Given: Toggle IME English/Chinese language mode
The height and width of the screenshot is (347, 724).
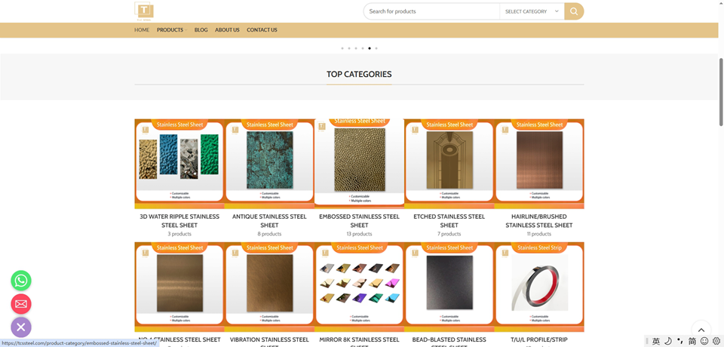Looking at the screenshot, I should click(x=656, y=341).
